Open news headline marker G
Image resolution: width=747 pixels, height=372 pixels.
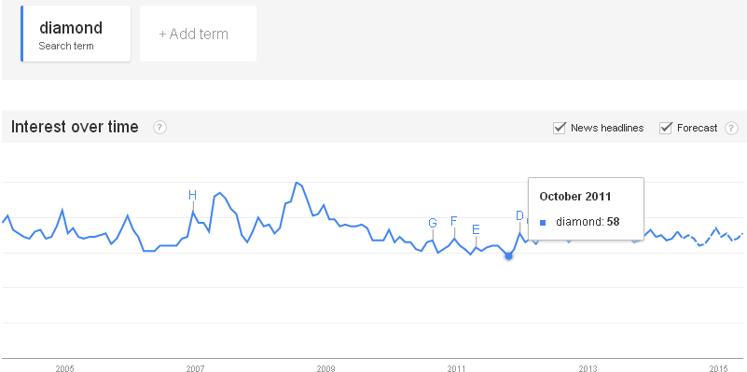coord(433,223)
